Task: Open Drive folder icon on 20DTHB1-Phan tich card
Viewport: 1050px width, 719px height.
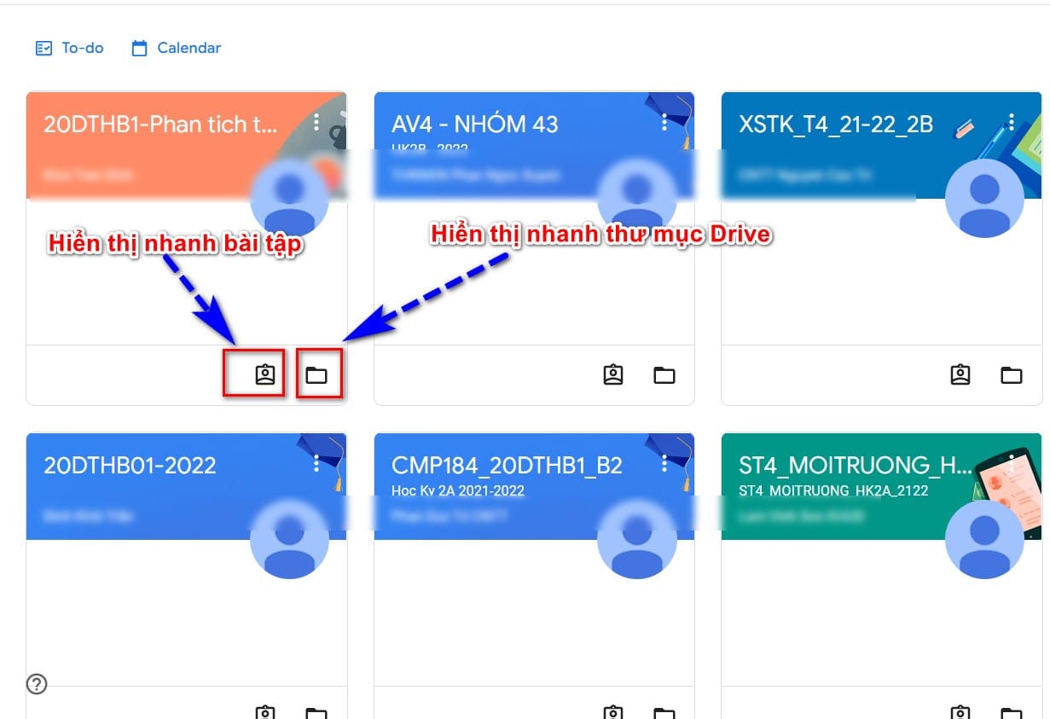Action: [316, 374]
